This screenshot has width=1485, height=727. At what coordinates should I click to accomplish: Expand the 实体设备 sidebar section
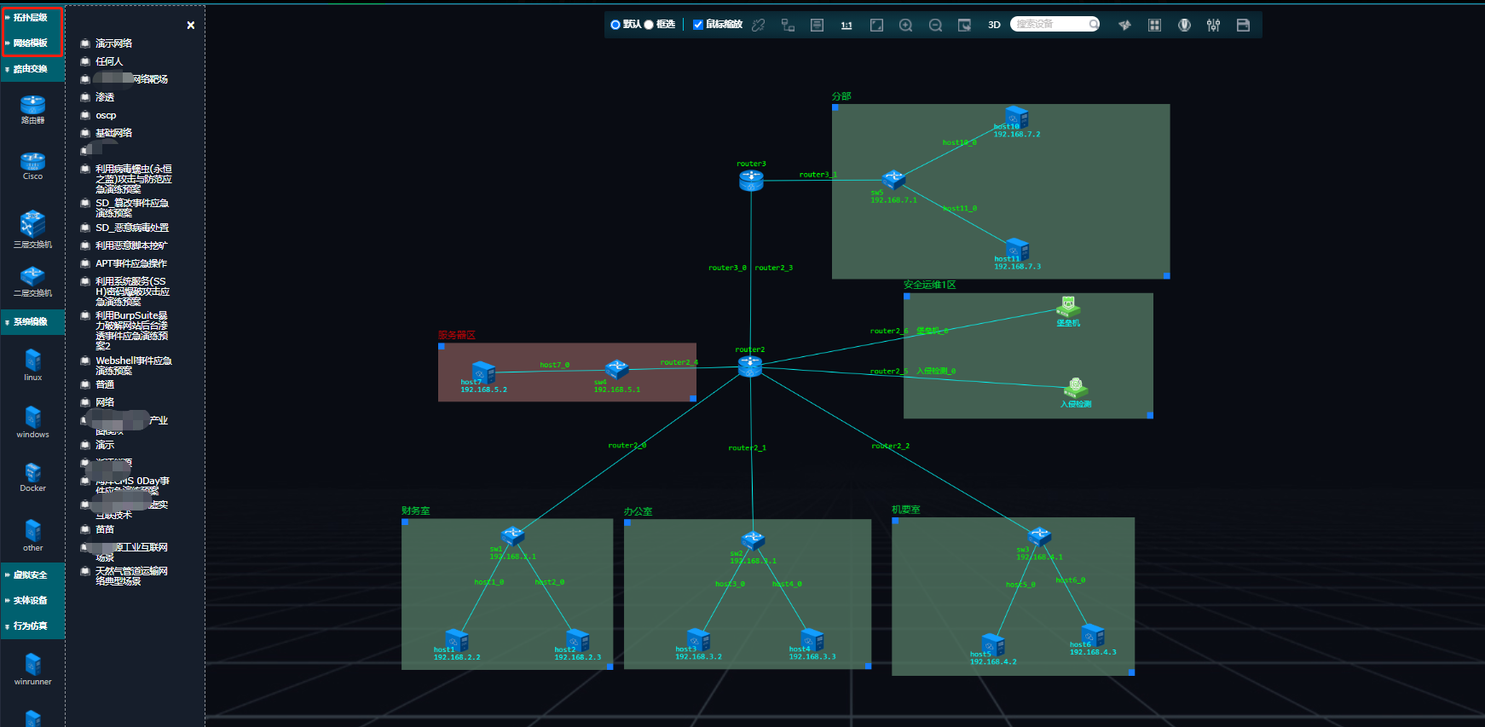click(31, 601)
